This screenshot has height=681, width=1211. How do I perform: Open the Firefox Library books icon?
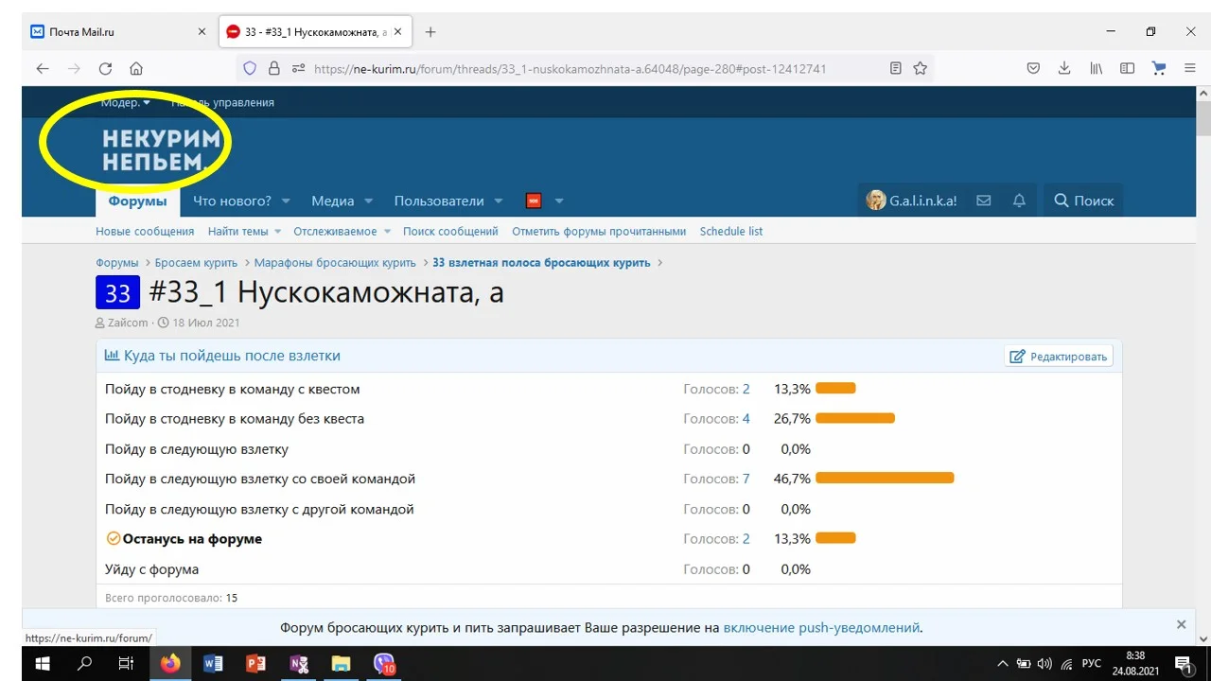pyautogui.click(x=1095, y=68)
